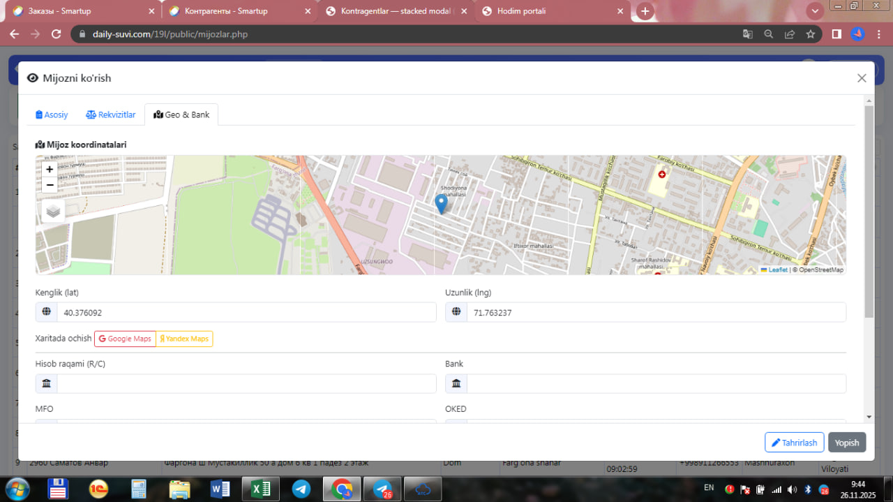893x502 pixels.
Task: Open the map layers control
Action: point(53,211)
